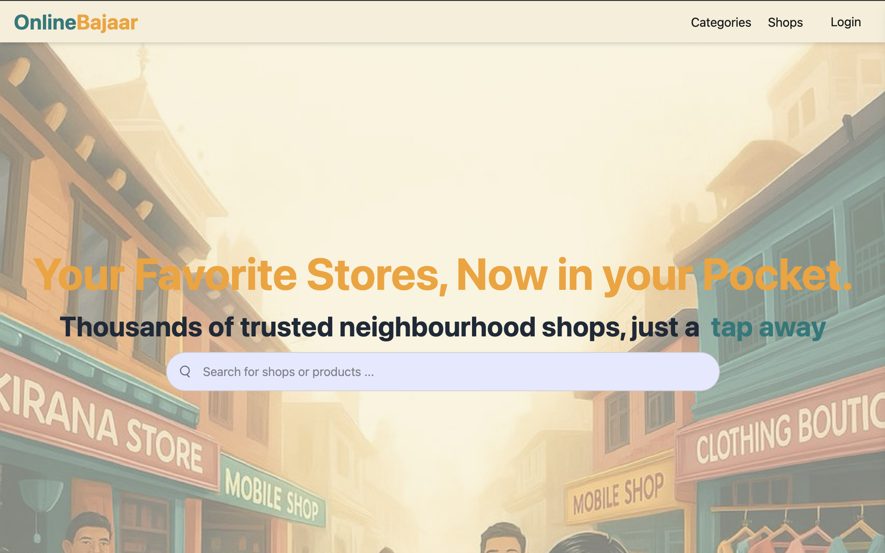Click the word "Pocket." in the headline
885x553 pixels.
coord(776,275)
